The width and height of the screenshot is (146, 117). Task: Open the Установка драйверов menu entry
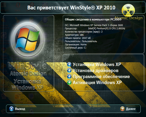click(x=95, y=70)
